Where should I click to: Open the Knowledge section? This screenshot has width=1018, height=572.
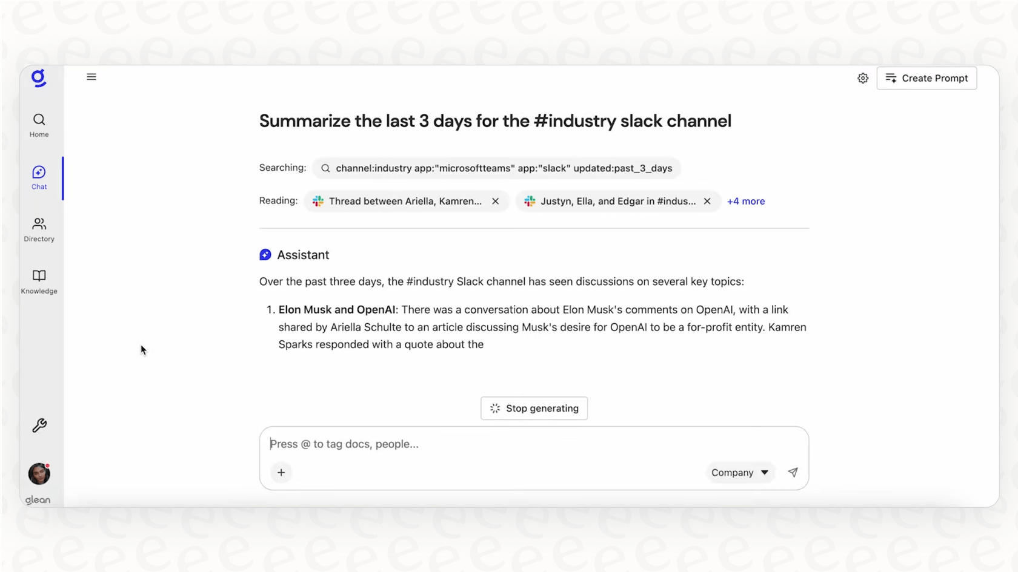coord(39,281)
